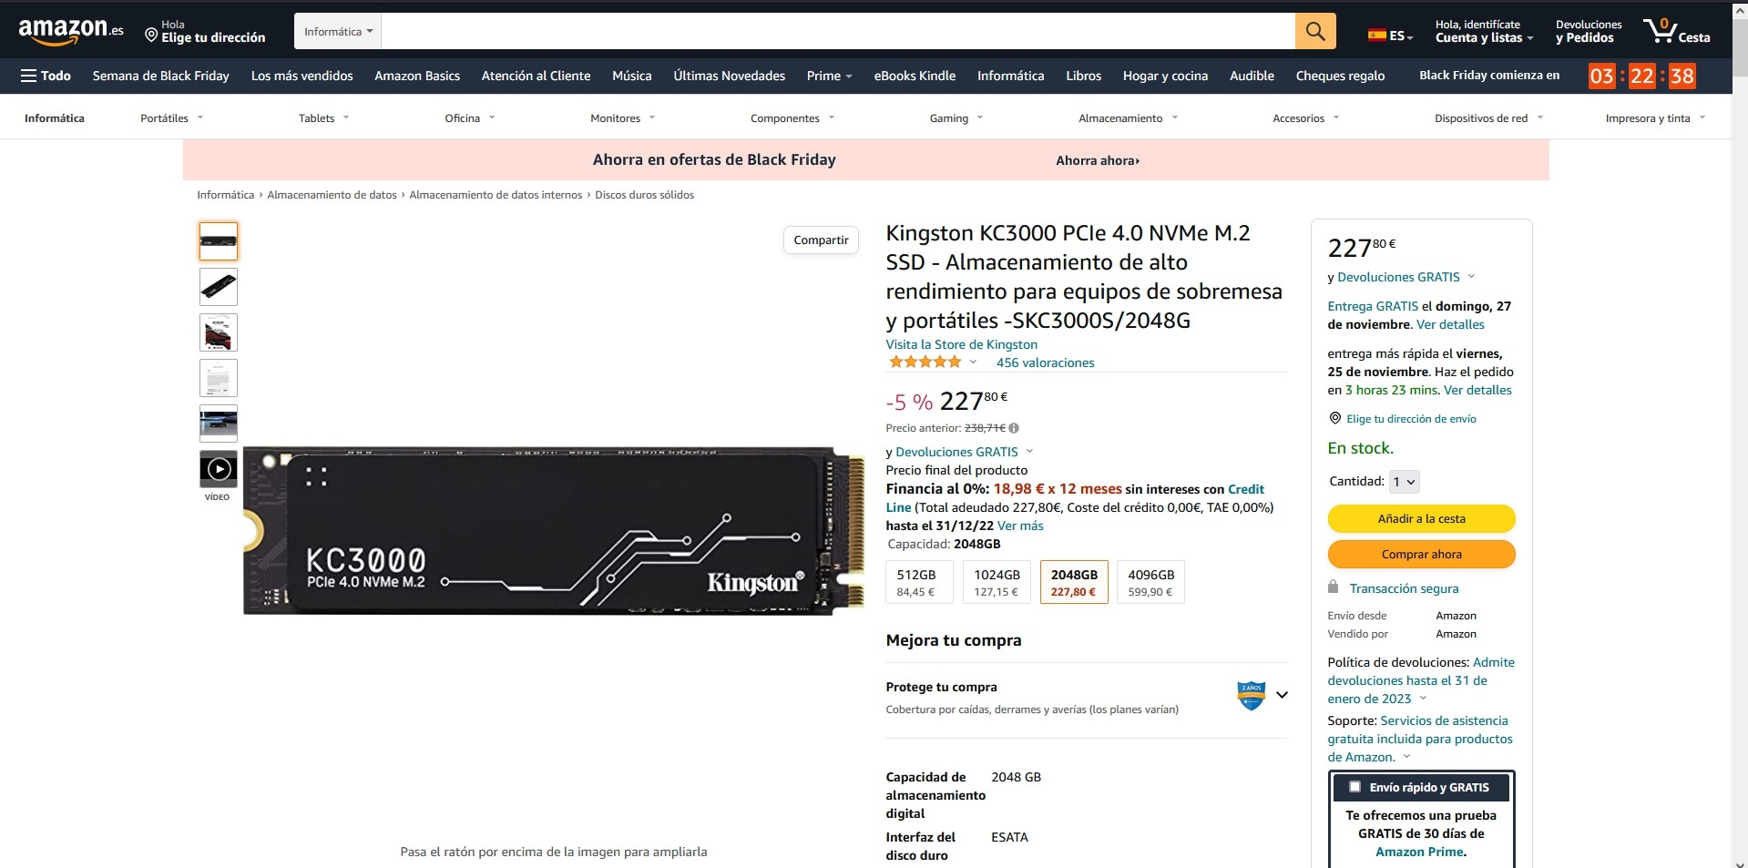
Task: Expand the Protege tu compra section
Action: pos(1282,695)
